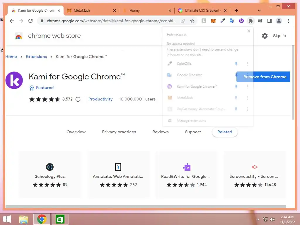Open Windows Store from taskbar

click(60, 219)
